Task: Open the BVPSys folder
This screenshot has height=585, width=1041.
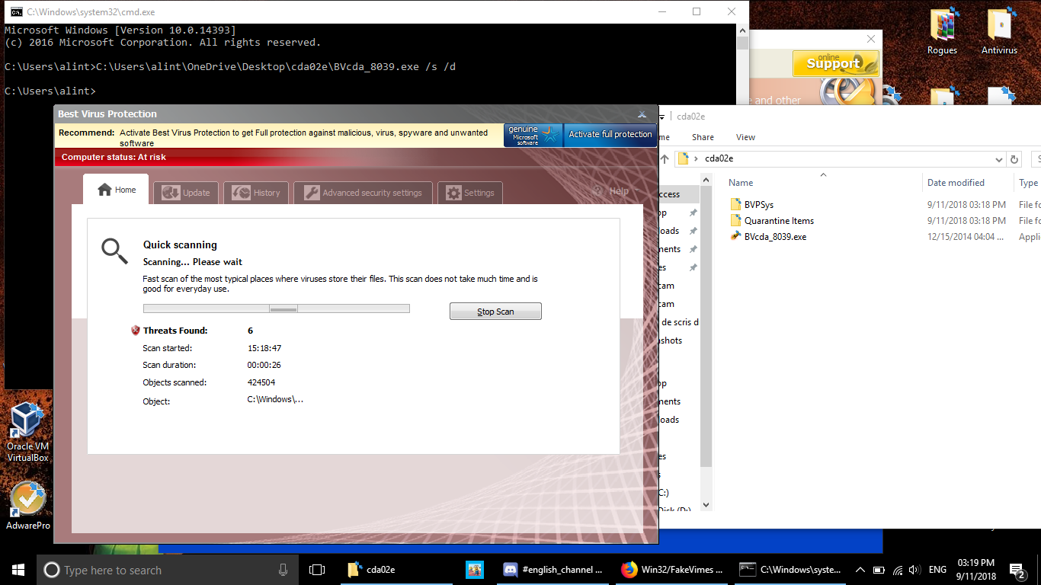Action: pyautogui.click(x=758, y=205)
